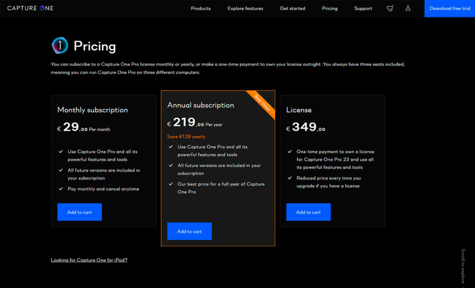Click the €219,00 per year price

click(x=194, y=122)
